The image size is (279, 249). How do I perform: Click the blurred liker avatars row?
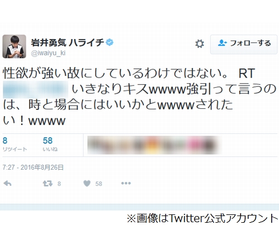pyautogui.click(x=155, y=145)
